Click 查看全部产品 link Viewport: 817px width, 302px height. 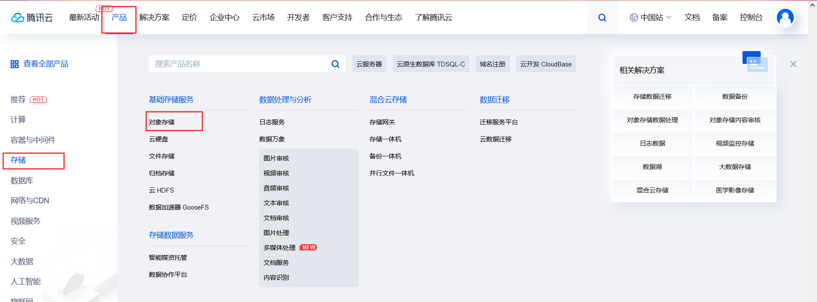tap(46, 64)
